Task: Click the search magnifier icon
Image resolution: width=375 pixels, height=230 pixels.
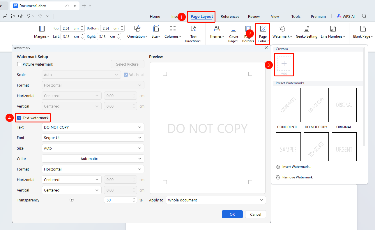Action: tap(364, 16)
